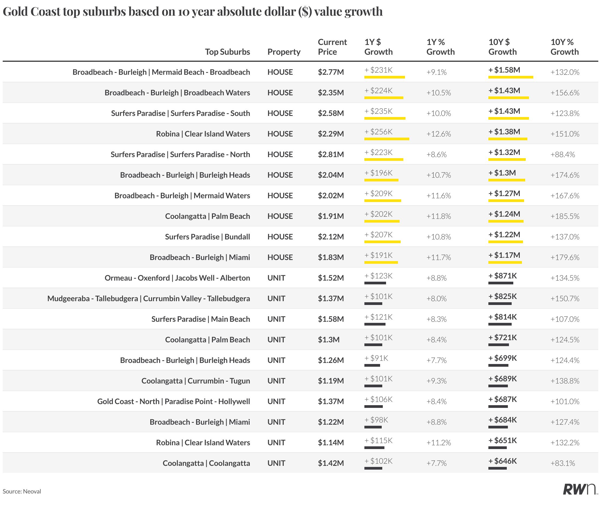601x520 pixels.
Task: Click the Top Suburbs column header
Action: click(227, 52)
